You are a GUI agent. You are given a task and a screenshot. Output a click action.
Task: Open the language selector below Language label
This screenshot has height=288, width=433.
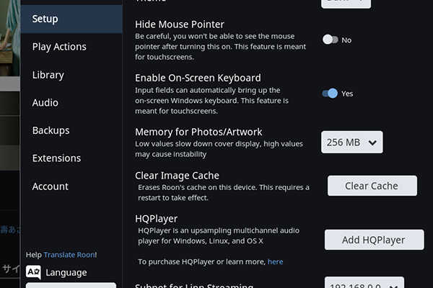(x=71, y=285)
